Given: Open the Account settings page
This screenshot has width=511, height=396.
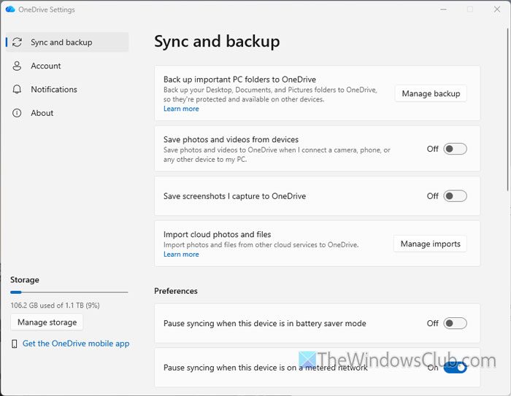Looking at the screenshot, I should coord(67,66).
